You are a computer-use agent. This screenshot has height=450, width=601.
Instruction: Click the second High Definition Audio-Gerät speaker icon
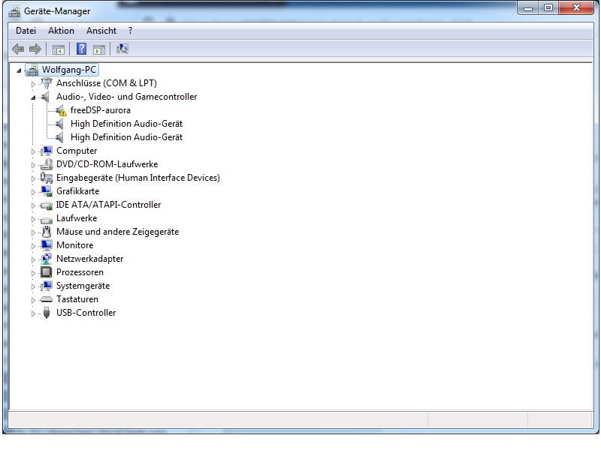click(x=60, y=137)
